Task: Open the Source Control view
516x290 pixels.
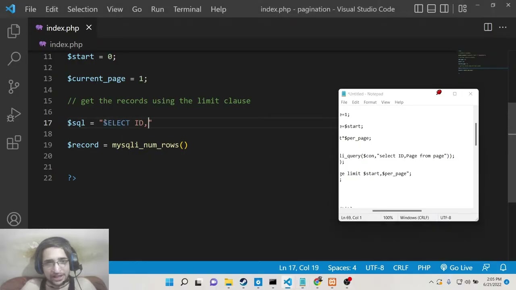Action: pyautogui.click(x=14, y=86)
